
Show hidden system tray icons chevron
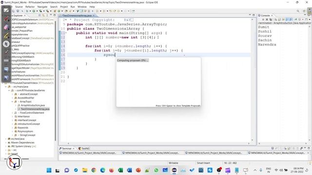[x=255, y=170]
